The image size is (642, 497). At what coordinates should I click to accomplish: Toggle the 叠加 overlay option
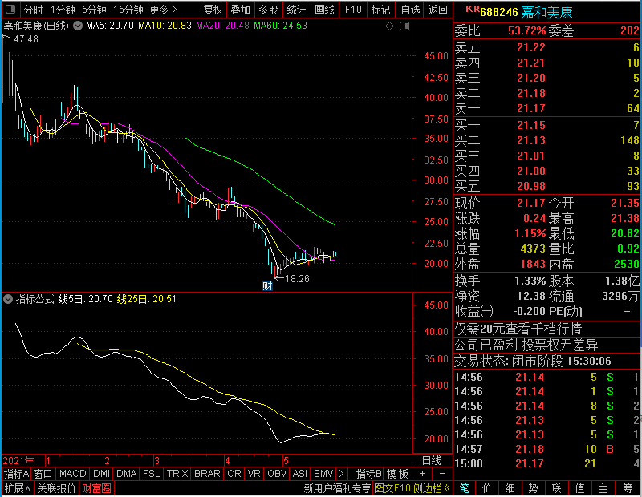240,10
